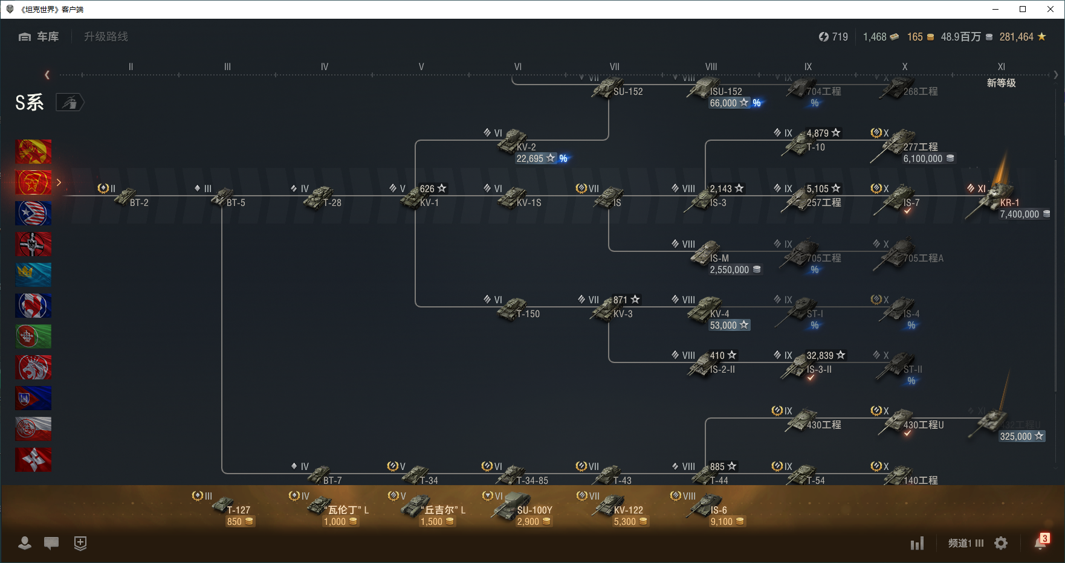This screenshot has width=1065, height=563.
Task: Select the USSR nation flag
Action: (33, 182)
